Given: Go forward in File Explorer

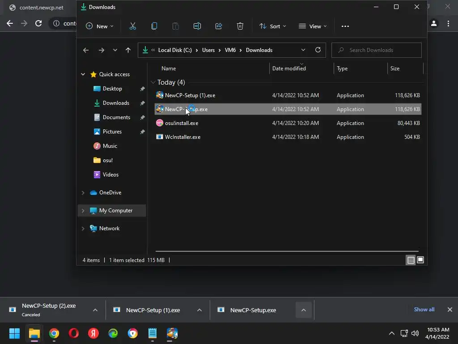Looking at the screenshot, I should pos(102,50).
